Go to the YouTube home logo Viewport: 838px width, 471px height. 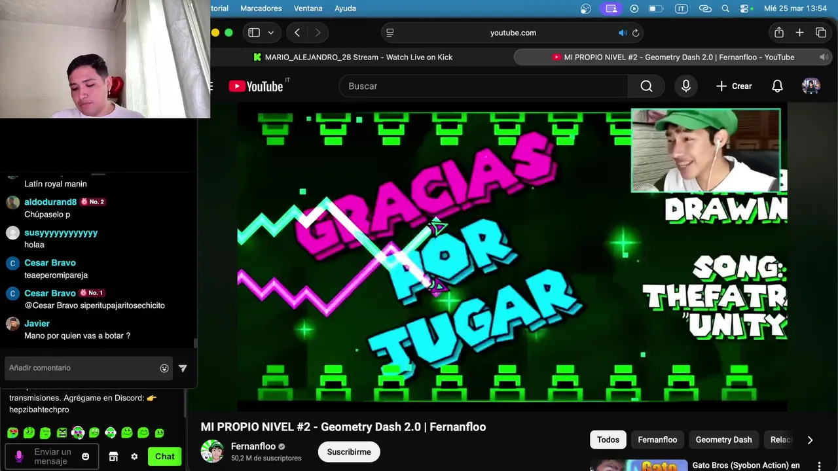[x=256, y=86]
